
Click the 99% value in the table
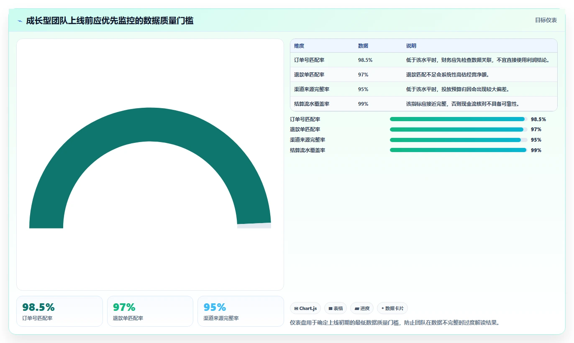(363, 104)
